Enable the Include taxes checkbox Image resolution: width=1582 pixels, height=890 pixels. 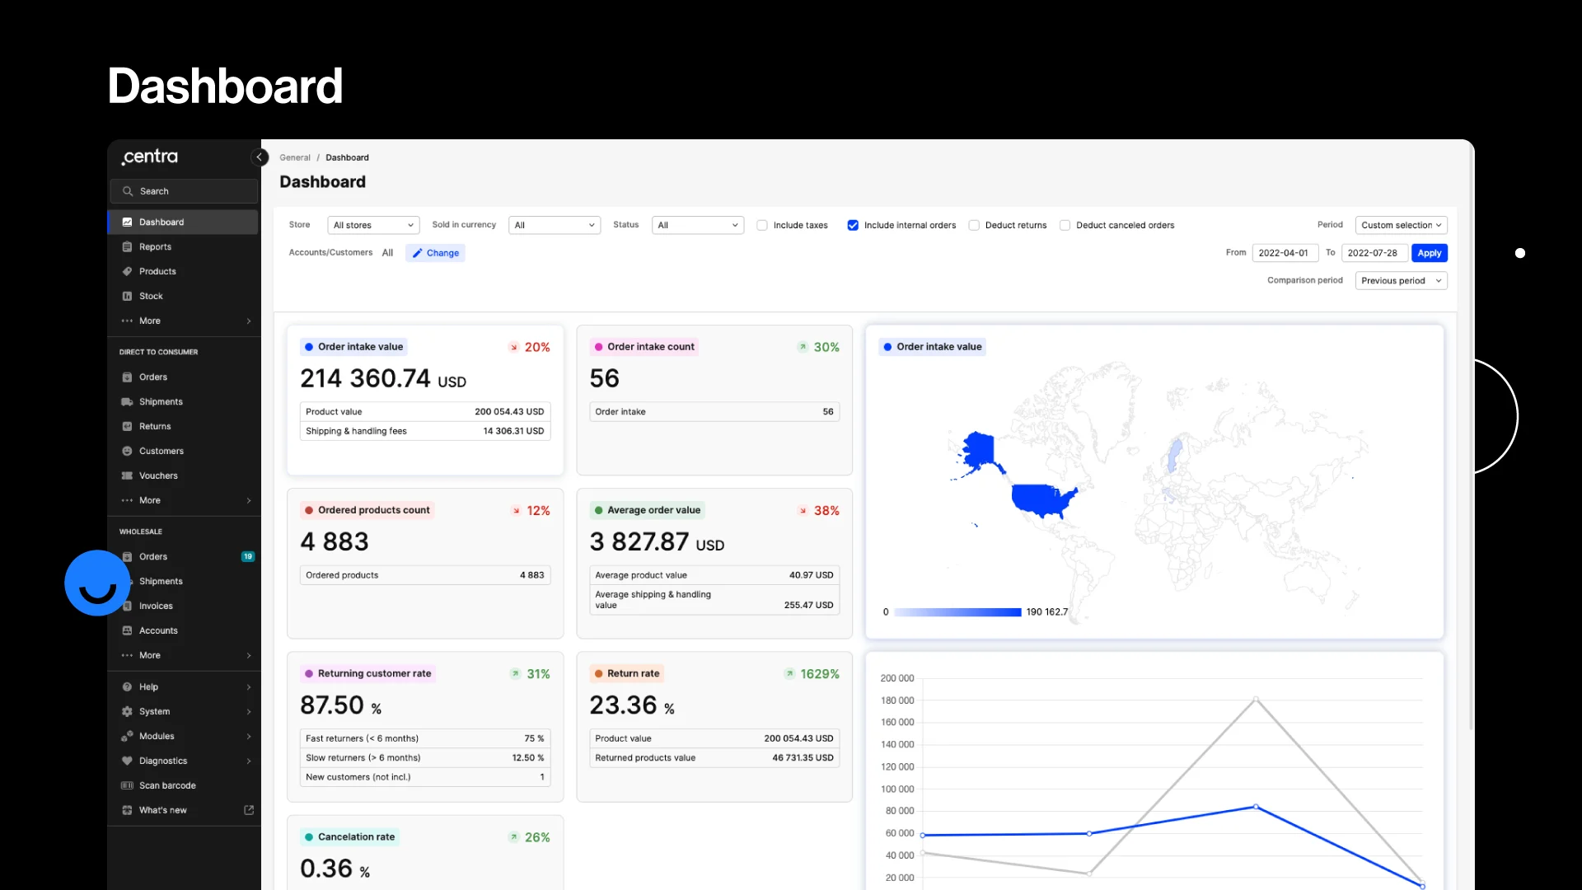point(762,225)
